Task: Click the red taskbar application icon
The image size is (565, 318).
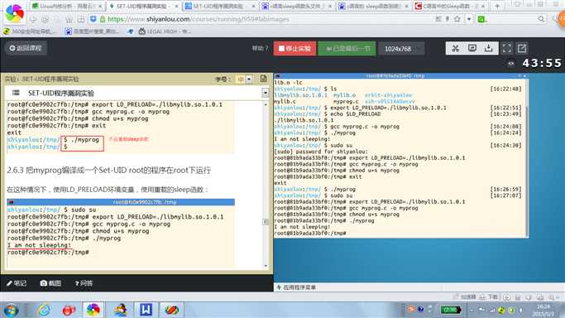Action: click(x=69, y=310)
